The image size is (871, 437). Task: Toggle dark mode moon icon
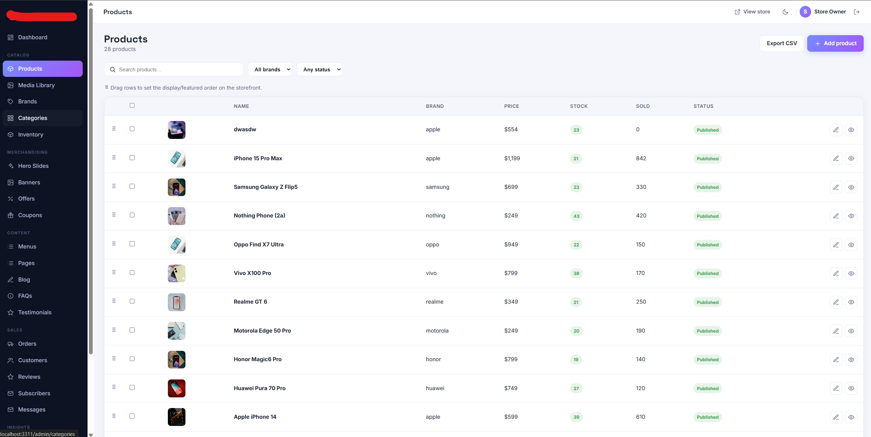coord(785,12)
